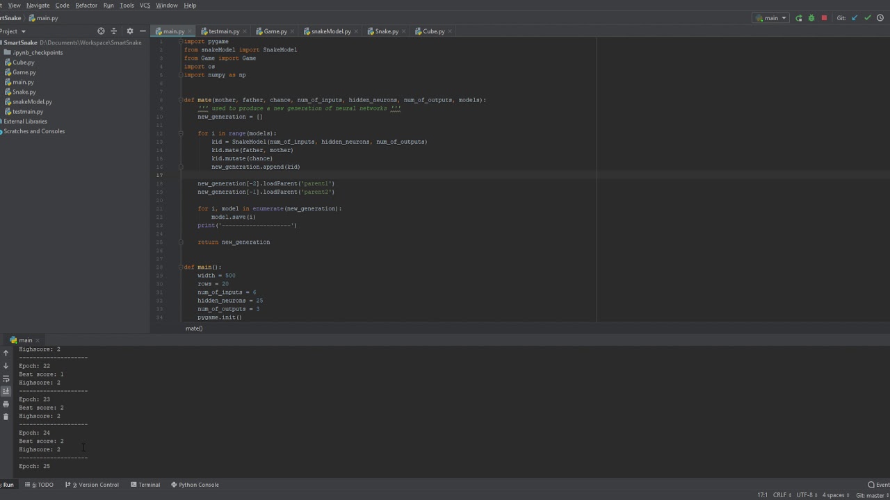
Task: Open the Git master branch selector
Action: tap(872, 495)
